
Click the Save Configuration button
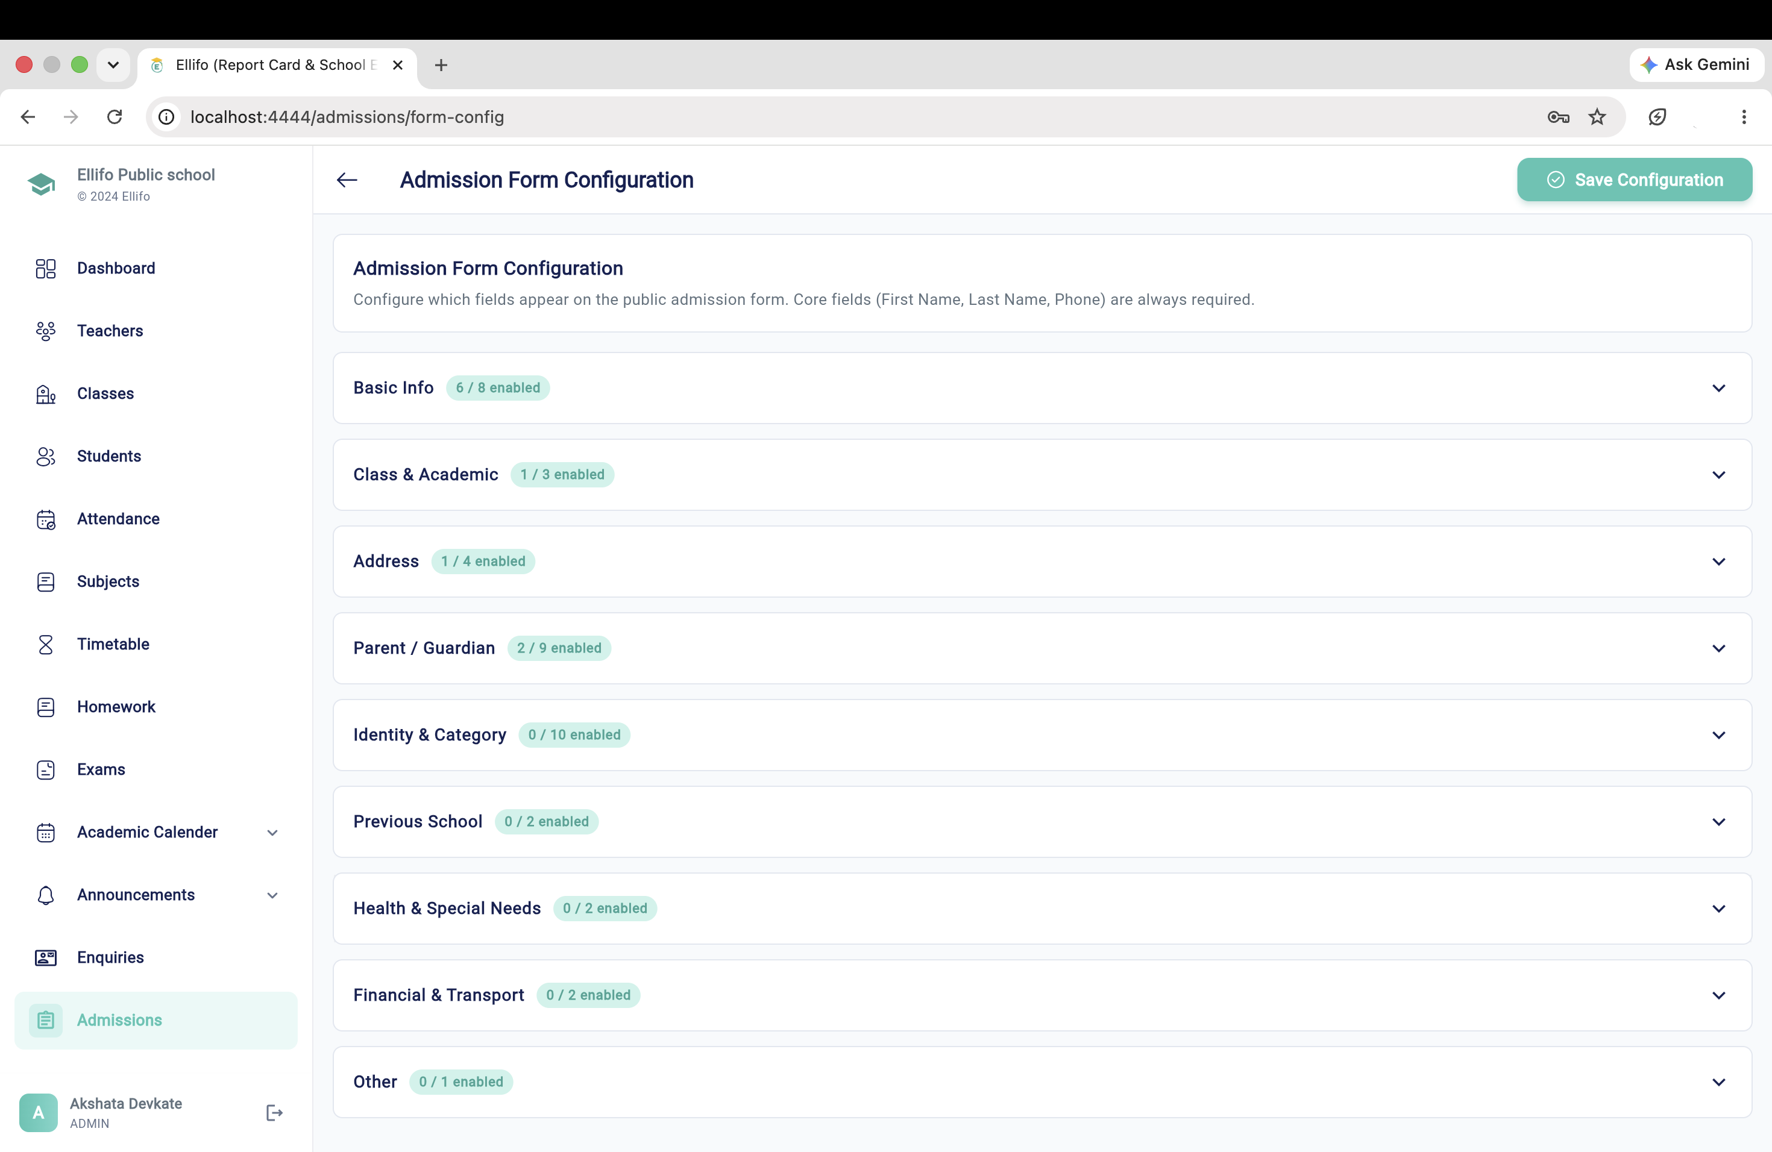[1634, 180]
